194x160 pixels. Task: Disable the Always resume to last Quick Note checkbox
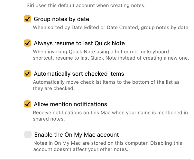[27, 43]
